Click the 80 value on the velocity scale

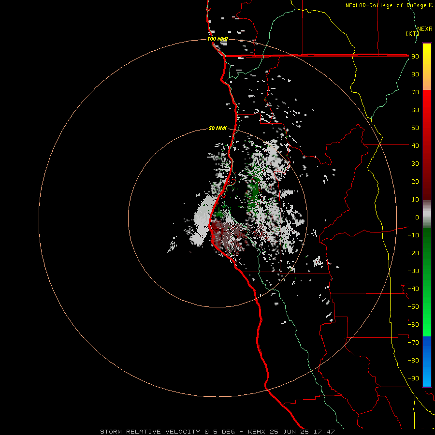(415, 74)
